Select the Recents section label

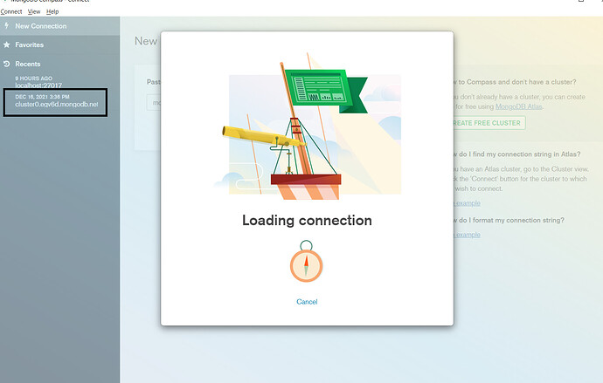28,64
